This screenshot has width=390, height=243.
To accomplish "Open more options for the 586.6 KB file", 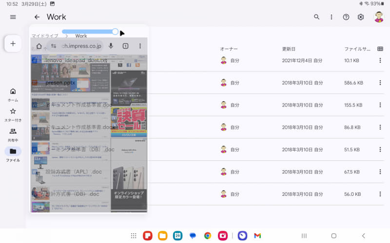I will coord(380,83).
